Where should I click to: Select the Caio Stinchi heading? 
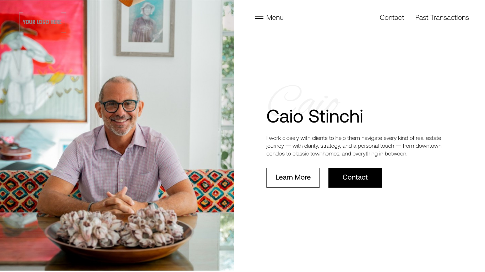click(315, 117)
